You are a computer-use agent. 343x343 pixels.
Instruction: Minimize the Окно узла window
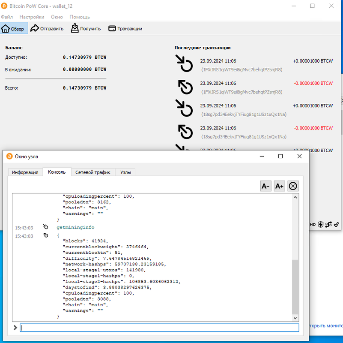[x=262, y=156]
